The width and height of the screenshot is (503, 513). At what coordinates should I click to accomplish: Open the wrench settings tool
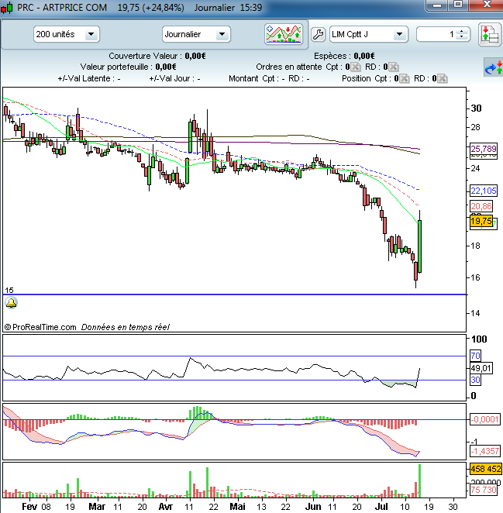point(318,34)
